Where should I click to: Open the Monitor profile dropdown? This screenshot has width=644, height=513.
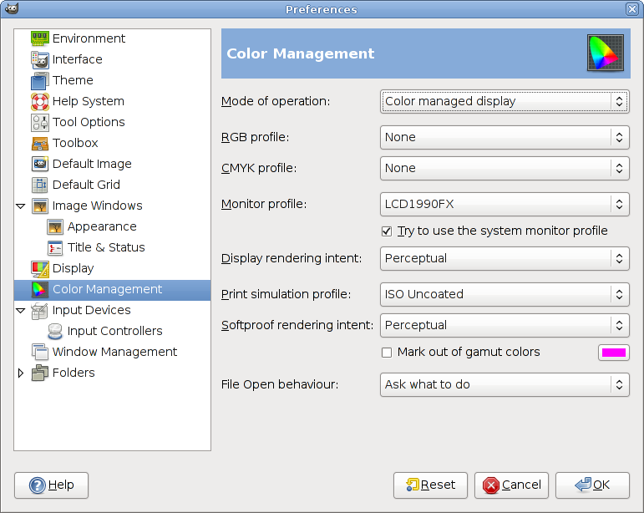[x=505, y=203]
